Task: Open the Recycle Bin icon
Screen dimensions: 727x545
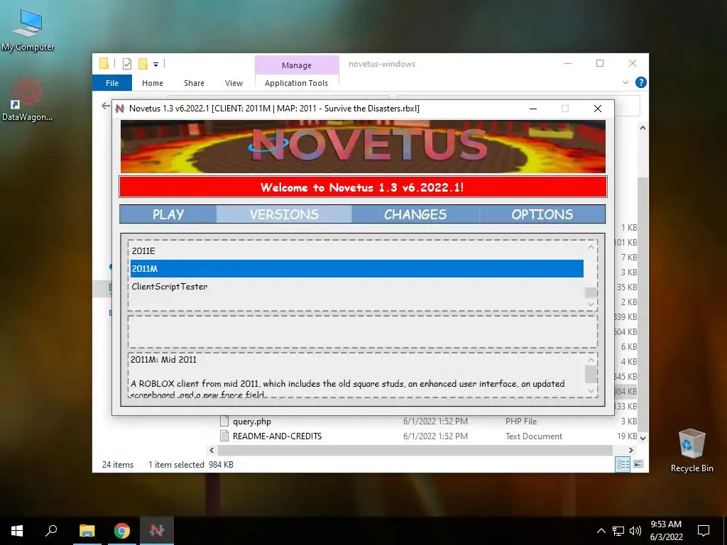Action: coord(692,451)
